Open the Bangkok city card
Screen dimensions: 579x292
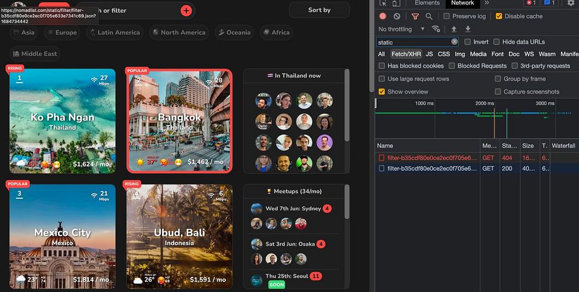[179, 121]
